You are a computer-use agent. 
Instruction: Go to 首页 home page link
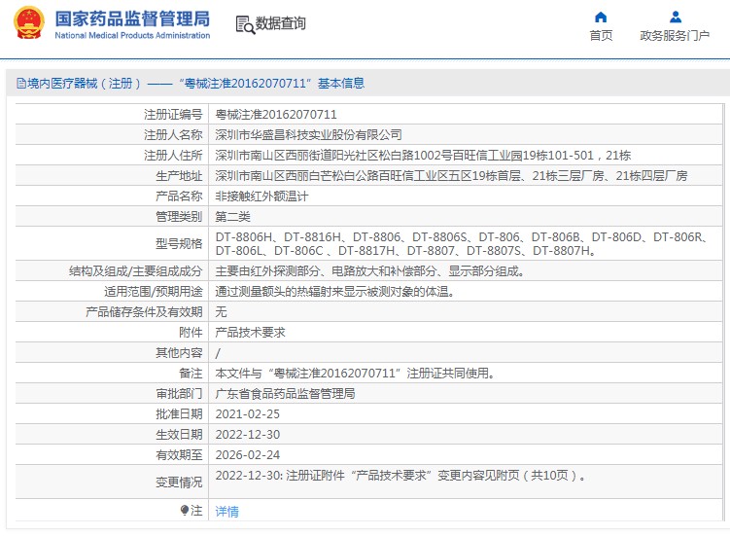tap(601, 35)
